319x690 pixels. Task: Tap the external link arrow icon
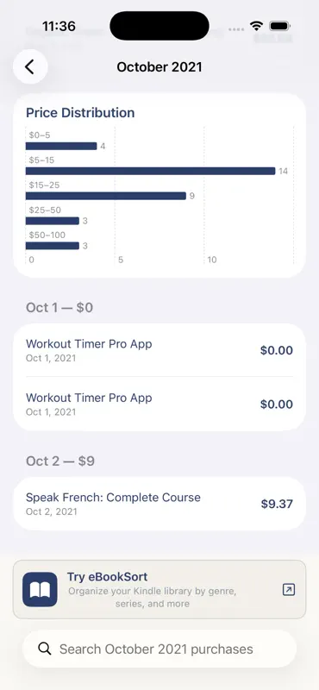[289, 590]
